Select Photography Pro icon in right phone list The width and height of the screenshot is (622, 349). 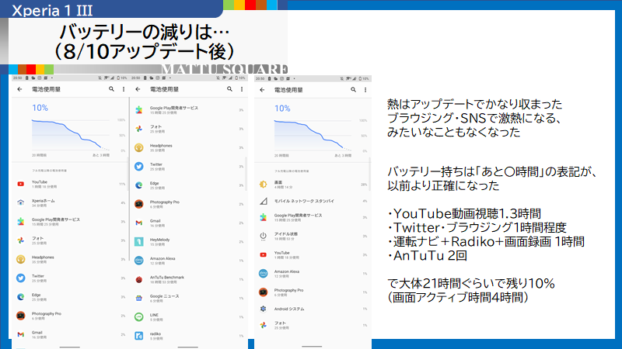(263, 292)
